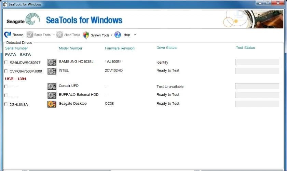Click the System Tools shield icon
Screen dimensions: 287x171
[x=86, y=35]
